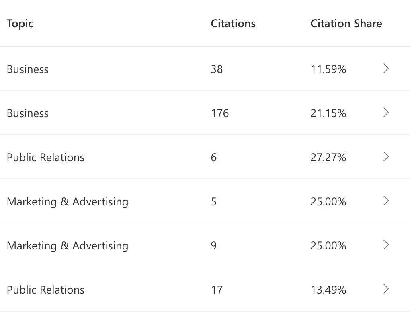The height and width of the screenshot is (312, 410).
Task: Select Public Relations topic with 17 citations
Action: [45, 290]
